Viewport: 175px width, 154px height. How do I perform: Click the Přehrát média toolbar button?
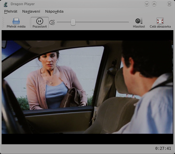pyautogui.click(x=16, y=23)
